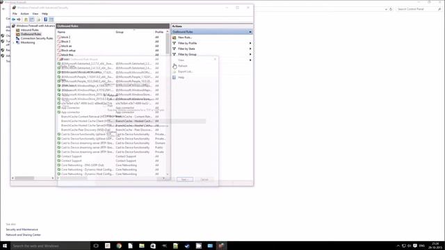
Task: Open the Windows Start button
Action: pyautogui.click(x=5, y=246)
